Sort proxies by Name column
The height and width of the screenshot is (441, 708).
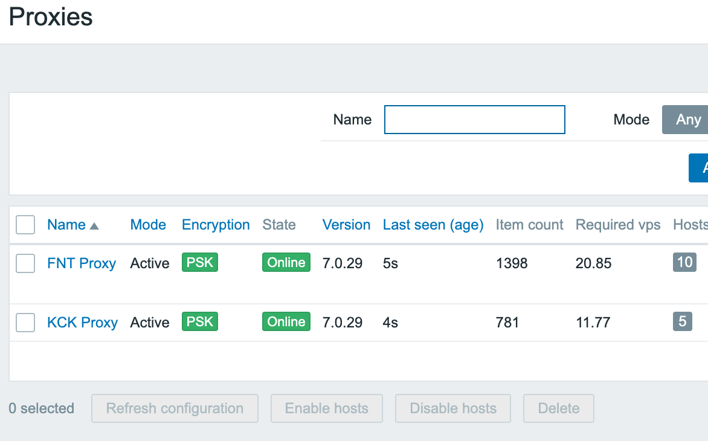(66, 225)
